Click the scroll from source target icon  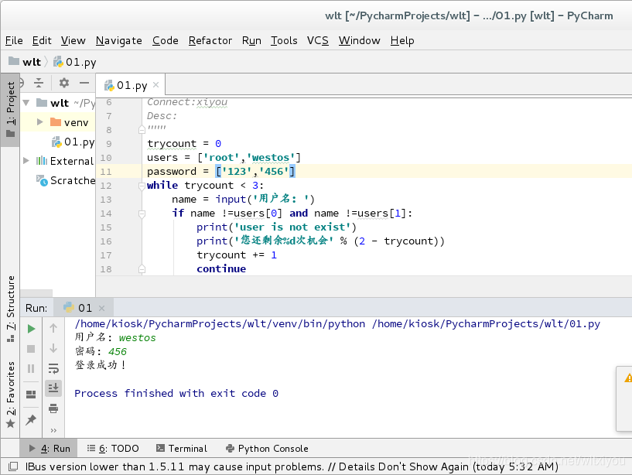pos(22,83)
